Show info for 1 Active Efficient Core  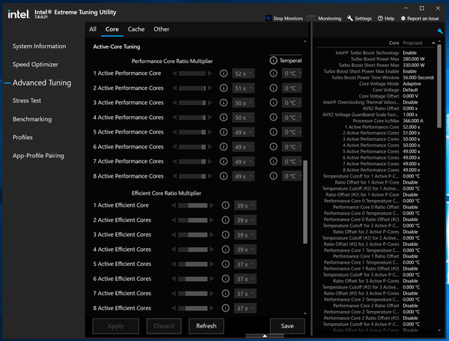[x=226, y=205]
